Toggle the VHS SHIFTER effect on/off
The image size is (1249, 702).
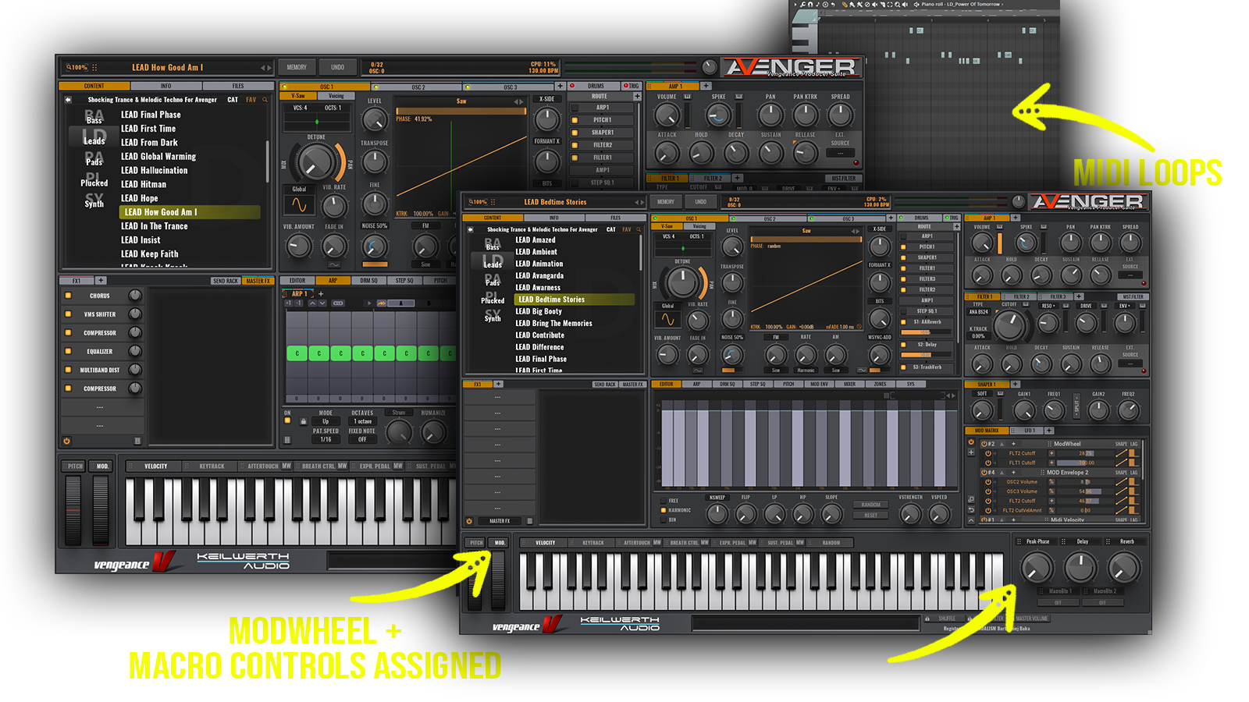click(69, 314)
